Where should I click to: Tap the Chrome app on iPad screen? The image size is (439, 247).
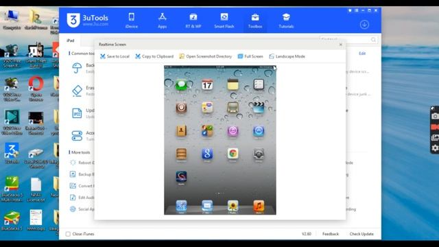(233, 154)
